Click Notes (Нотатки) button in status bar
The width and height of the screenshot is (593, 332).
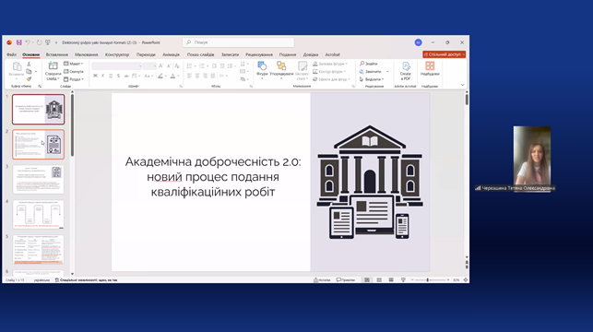click(322, 280)
